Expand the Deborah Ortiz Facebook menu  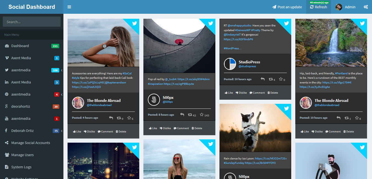32,131
